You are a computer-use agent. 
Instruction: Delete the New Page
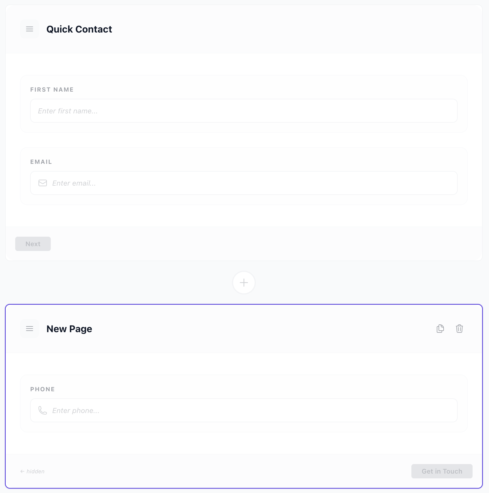459,329
